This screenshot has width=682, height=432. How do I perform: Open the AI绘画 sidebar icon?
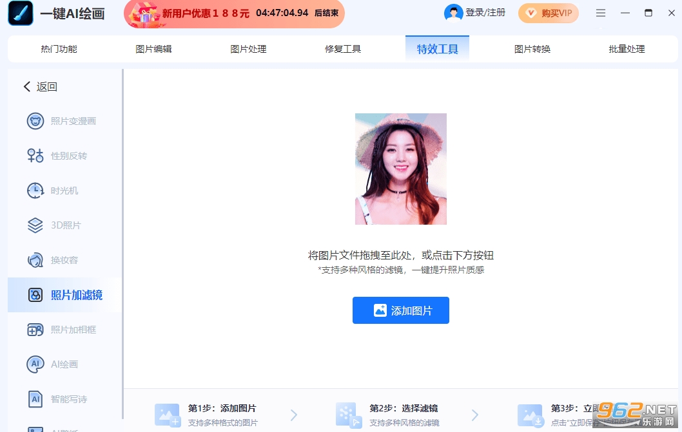pyautogui.click(x=35, y=364)
